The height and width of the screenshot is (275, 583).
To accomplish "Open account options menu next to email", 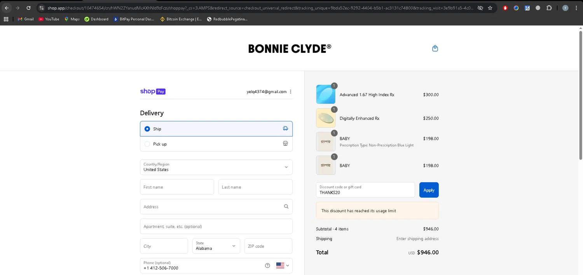I will click(x=291, y=92).
